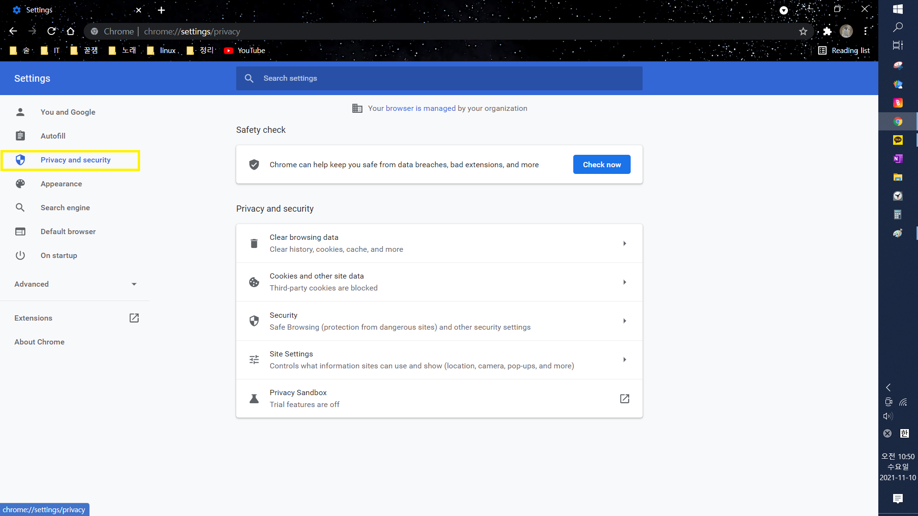Open the IT bookmarks folder

50,51
